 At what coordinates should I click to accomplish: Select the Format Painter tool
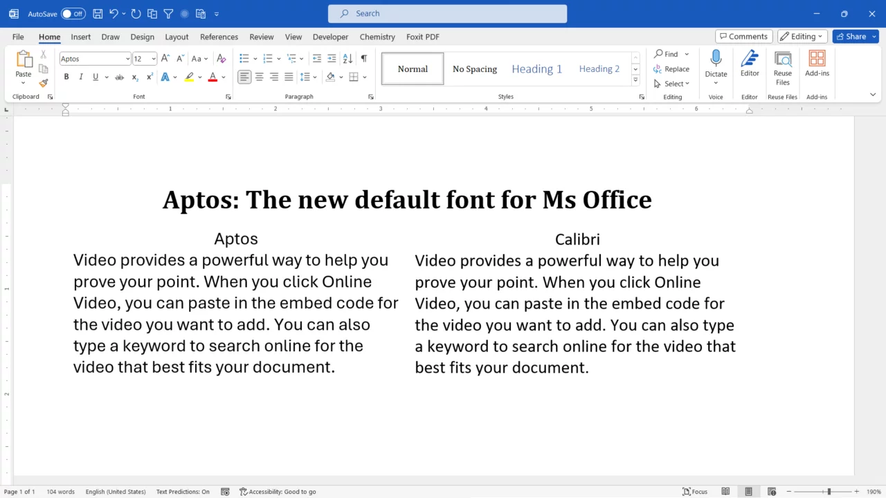[x=43, y=82]
